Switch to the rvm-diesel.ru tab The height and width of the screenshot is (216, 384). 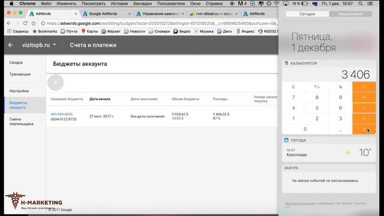pyautogui.click(x=214, y=14)
